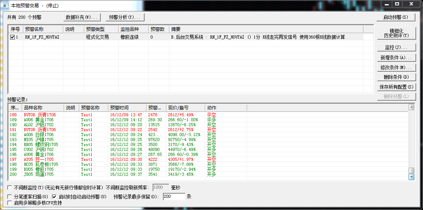
Task: Select record 194 RB05 螺纹钢1705
Action: (x=208, y=144)
